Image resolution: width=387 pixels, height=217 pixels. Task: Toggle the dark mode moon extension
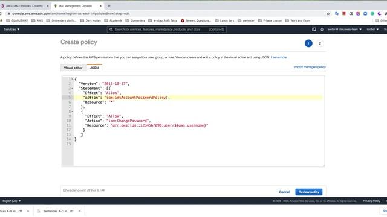click(379, 14)
